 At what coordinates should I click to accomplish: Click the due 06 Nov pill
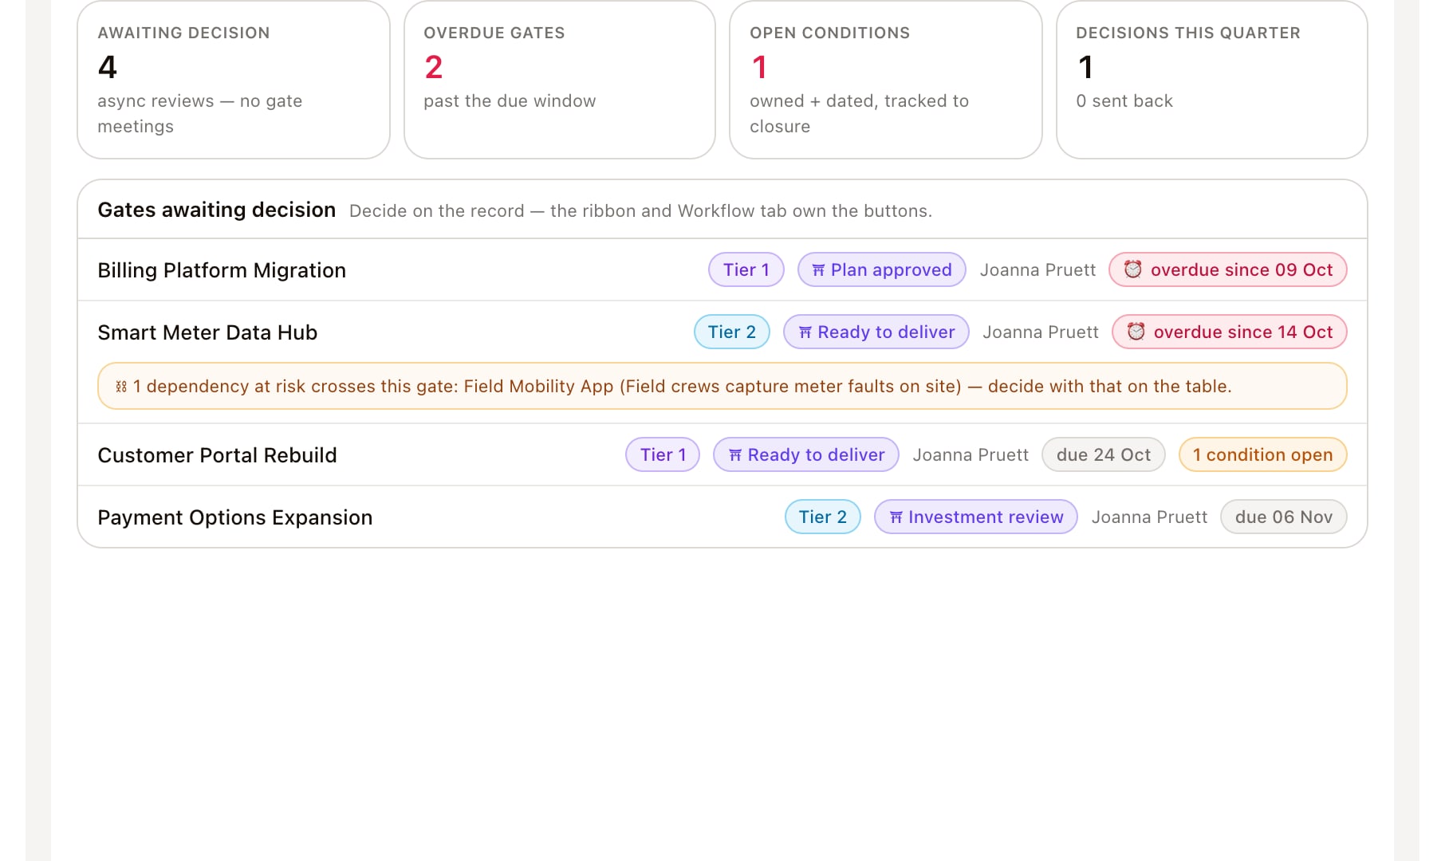pyautogui.click(x=1284, y=517)
